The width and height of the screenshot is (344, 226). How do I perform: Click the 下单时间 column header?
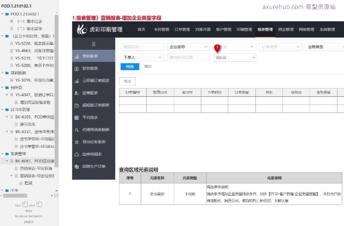tap(215, 92)
